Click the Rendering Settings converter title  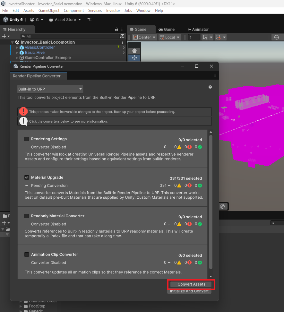[49, 139]
